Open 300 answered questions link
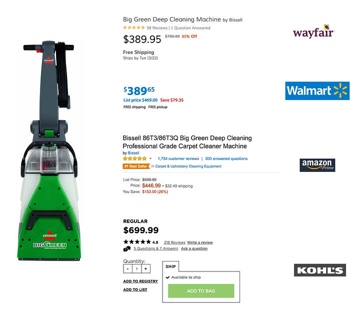360x323 pixels. (x=226, y=158)
